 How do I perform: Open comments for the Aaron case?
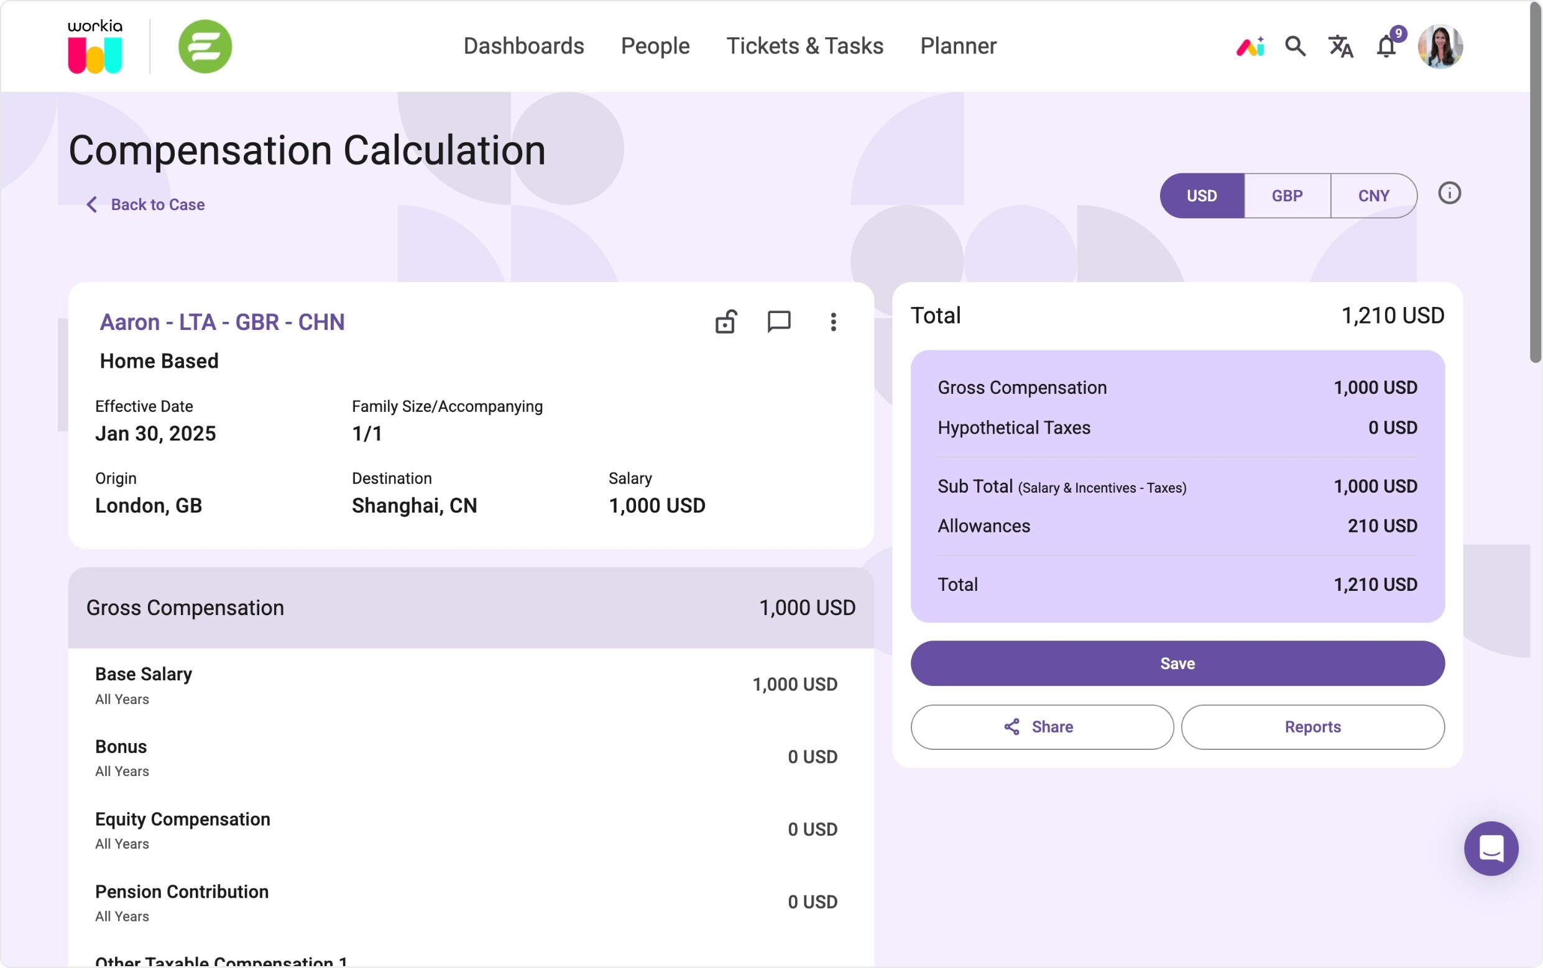point(780,322)
